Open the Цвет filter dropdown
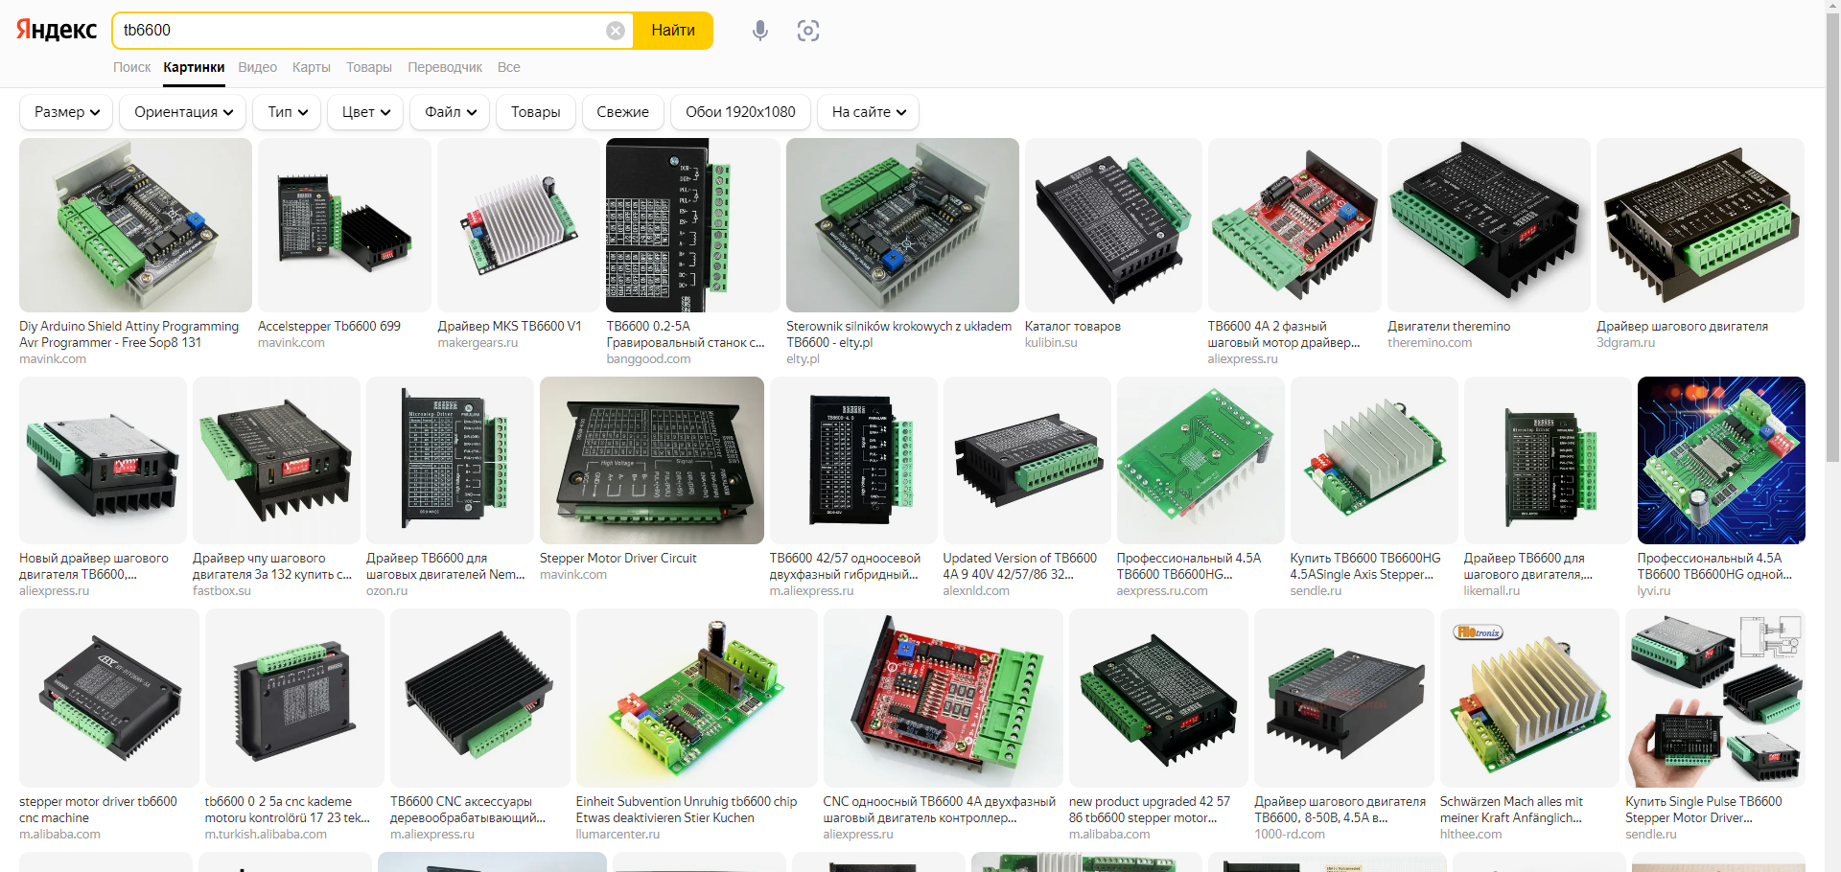This screenshot has height=872, width=1841. point(365,112)
